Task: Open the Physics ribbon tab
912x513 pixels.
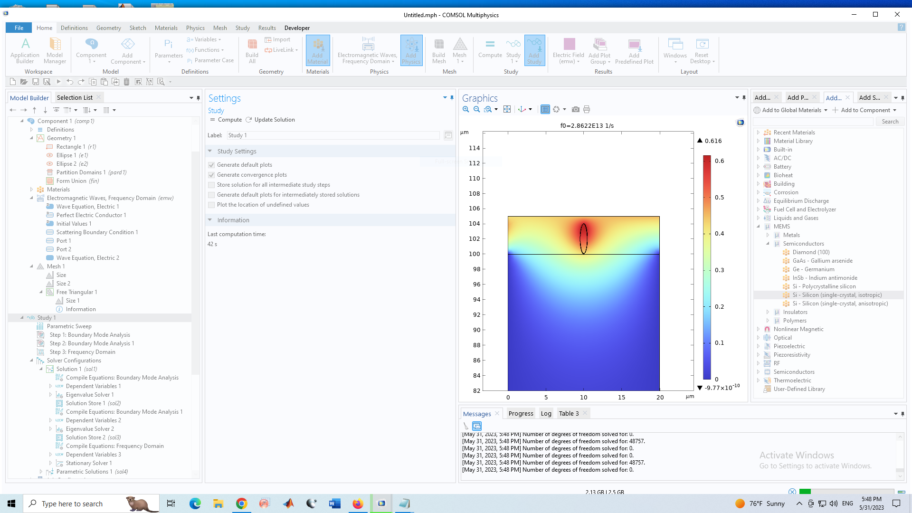Action: click(x=195, y=28)
